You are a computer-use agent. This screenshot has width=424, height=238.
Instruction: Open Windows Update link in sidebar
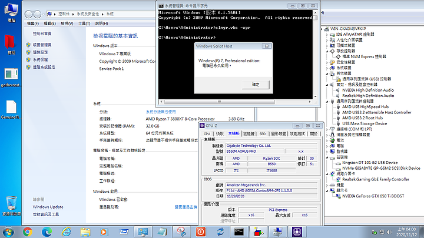tap(48, 207)
